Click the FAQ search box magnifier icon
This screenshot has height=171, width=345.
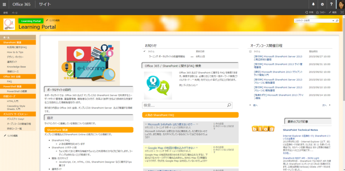tap(229, 105)
